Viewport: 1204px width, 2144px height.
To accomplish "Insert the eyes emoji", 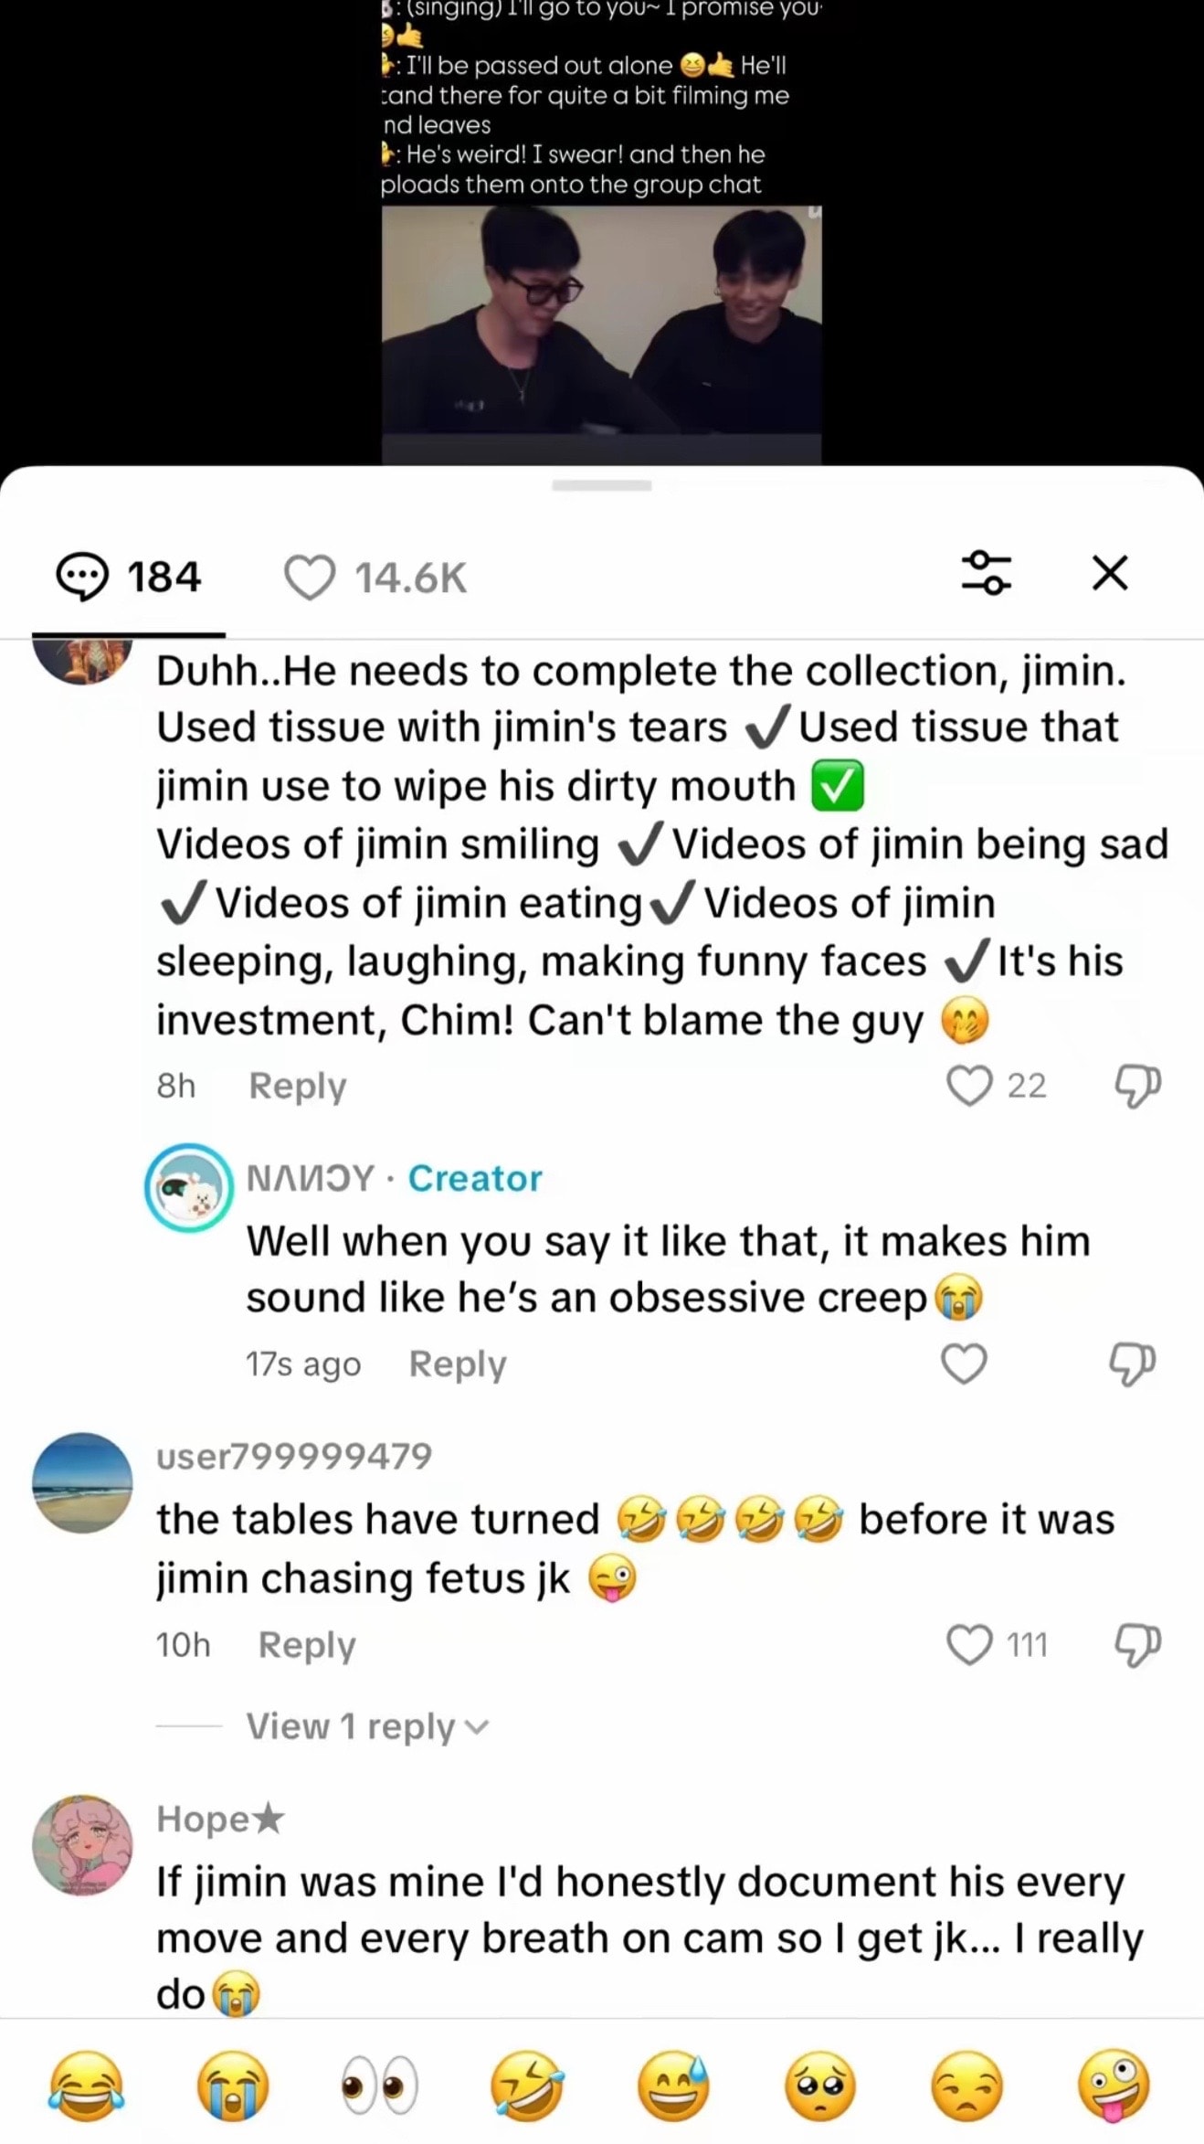I will 380,2085.
